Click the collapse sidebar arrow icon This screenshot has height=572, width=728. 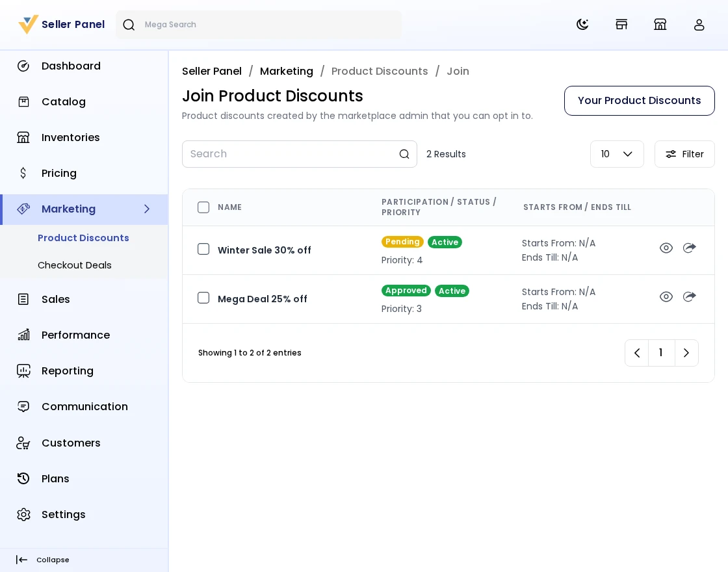tap(21, 560)
